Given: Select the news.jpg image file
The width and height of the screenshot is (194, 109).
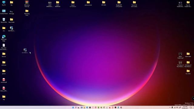Looking at the screenshot, I should point(12,12).
